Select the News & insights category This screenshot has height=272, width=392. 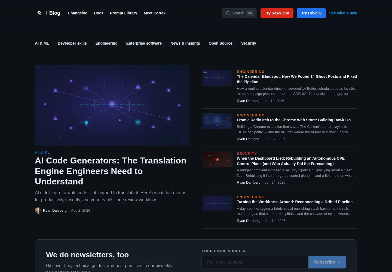pyautogui.click(x=185, y=43)
